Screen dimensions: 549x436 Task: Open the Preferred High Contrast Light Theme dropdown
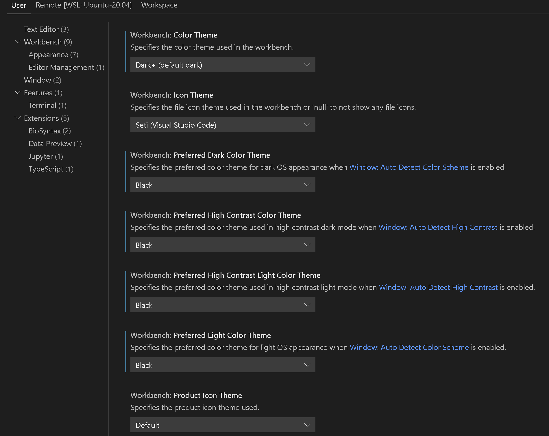(x=223, y=305)
